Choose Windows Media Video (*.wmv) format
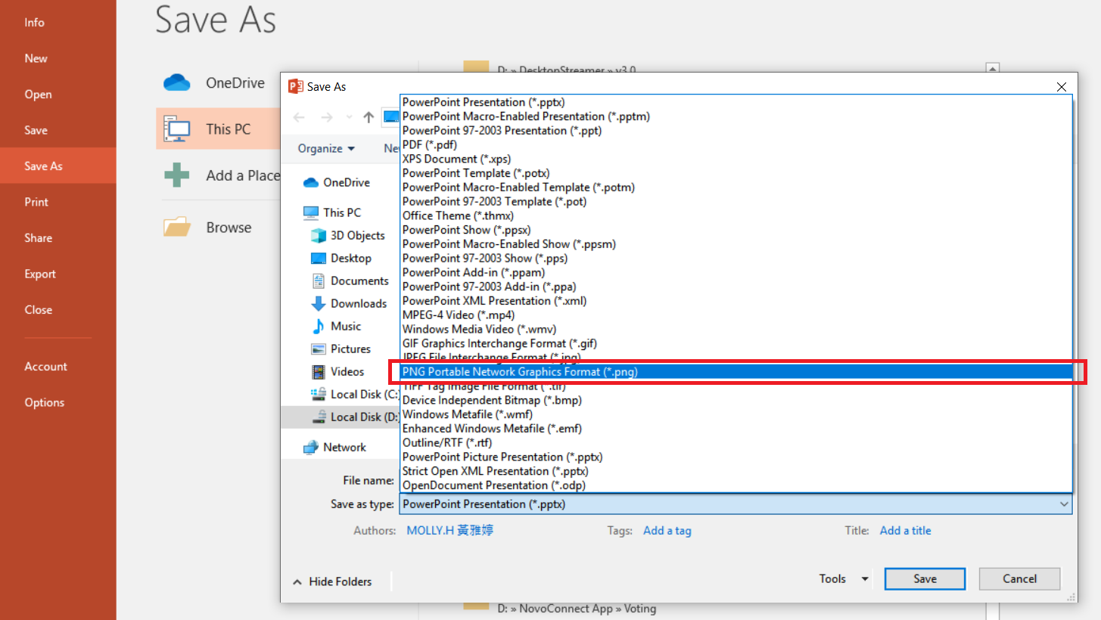1101x620 pixels. 736,329
